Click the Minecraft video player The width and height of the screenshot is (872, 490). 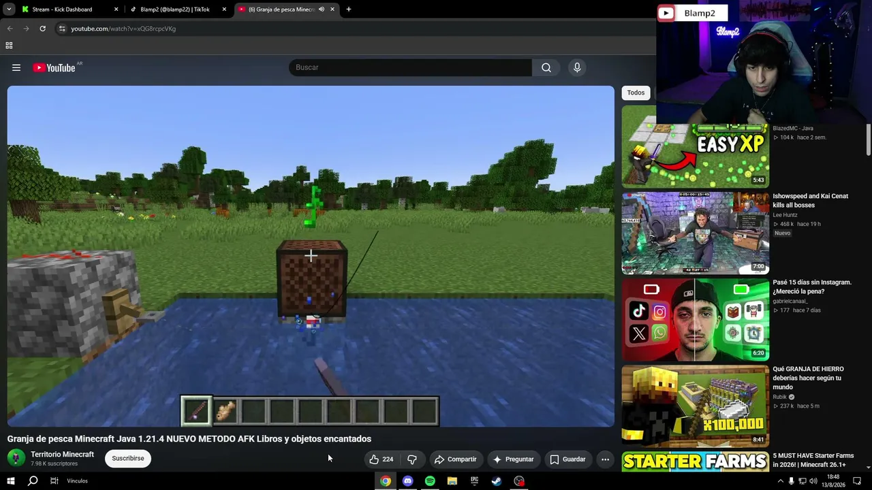311,257
